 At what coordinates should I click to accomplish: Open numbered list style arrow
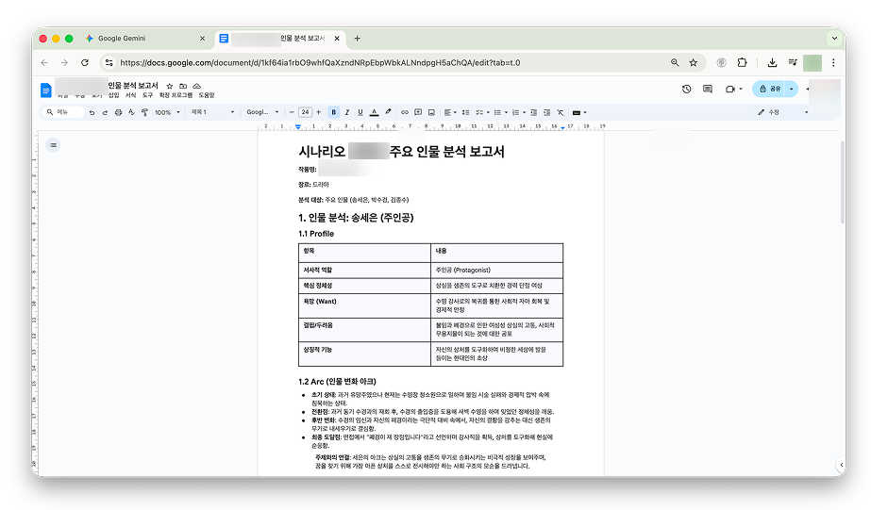pyautogui.click(x=524, y=113)
